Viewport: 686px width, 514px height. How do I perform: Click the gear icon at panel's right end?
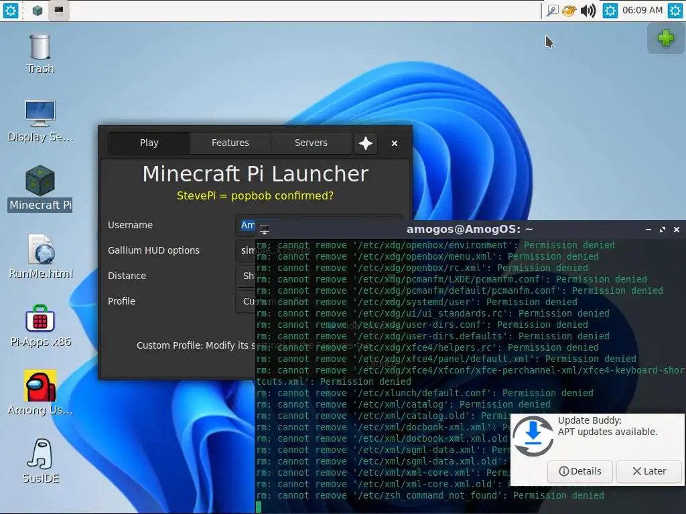coord(675,11)
